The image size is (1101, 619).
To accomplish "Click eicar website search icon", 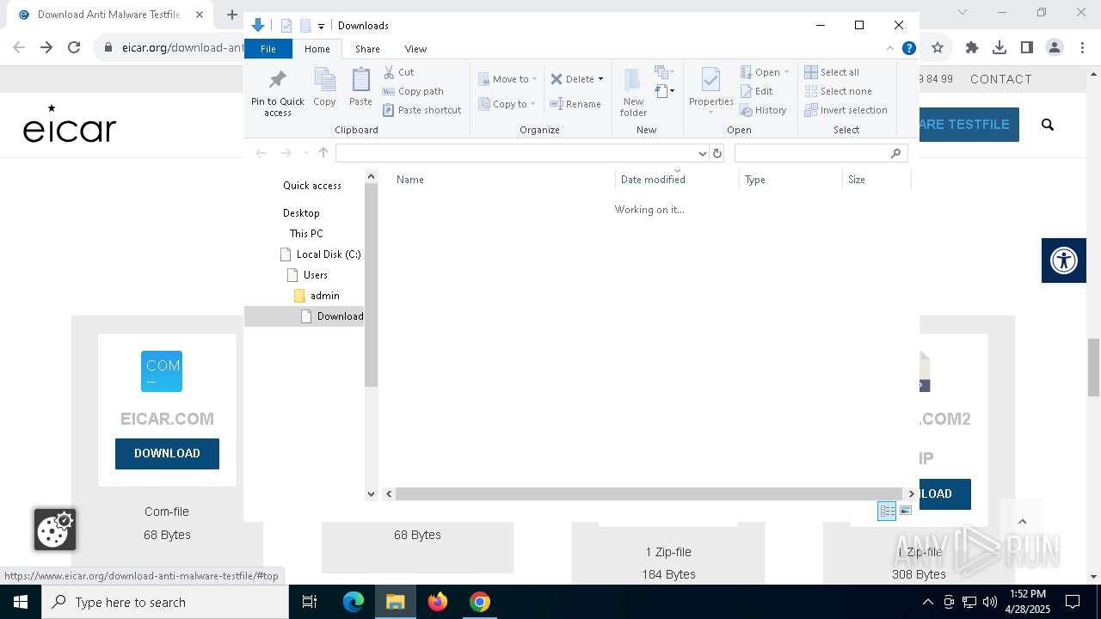I will (x=1047, y=125).
